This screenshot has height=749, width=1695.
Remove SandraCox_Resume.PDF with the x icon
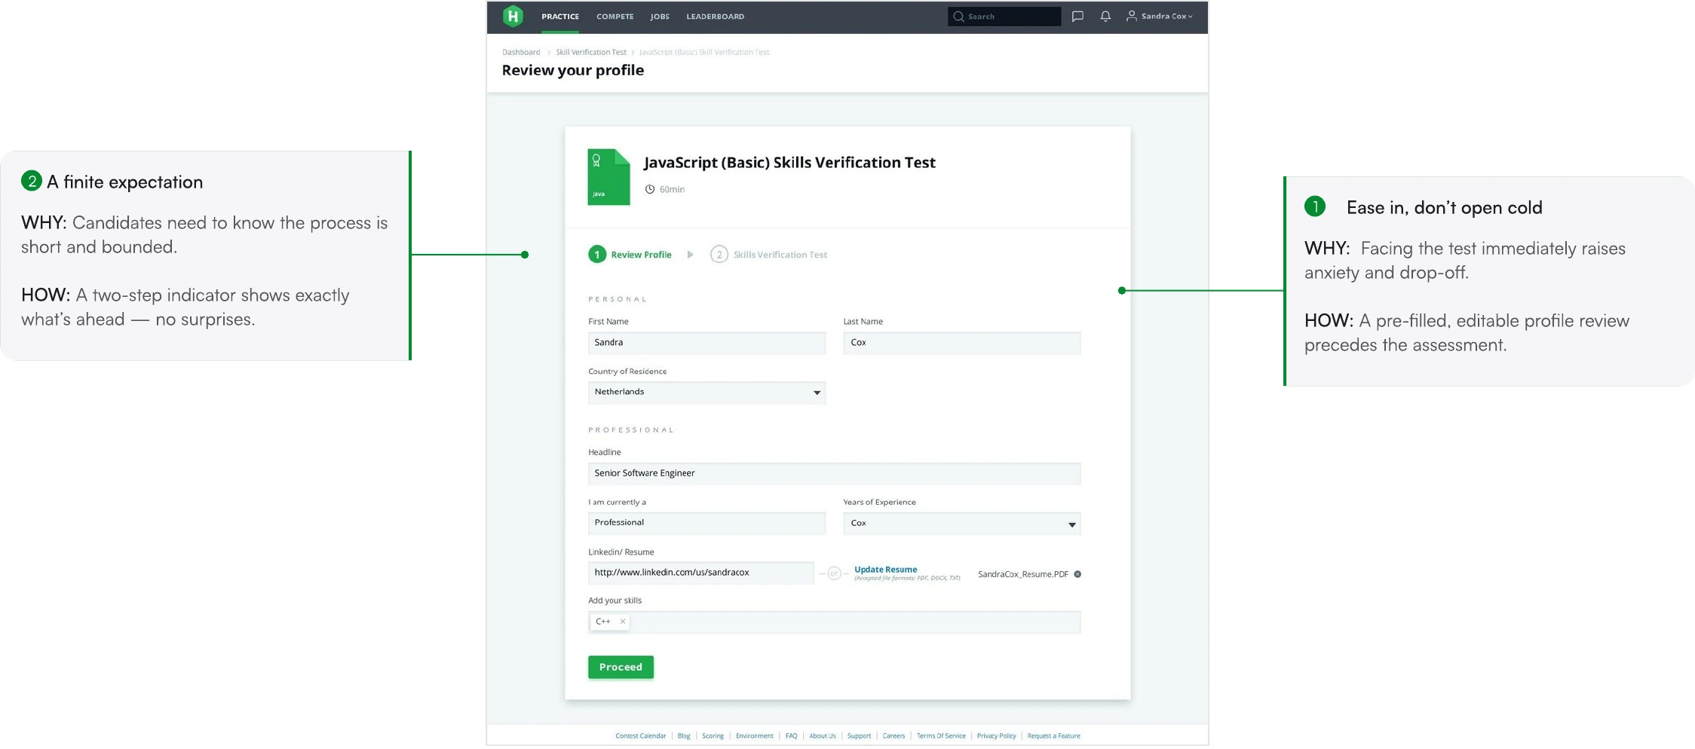pos(1077,574)
